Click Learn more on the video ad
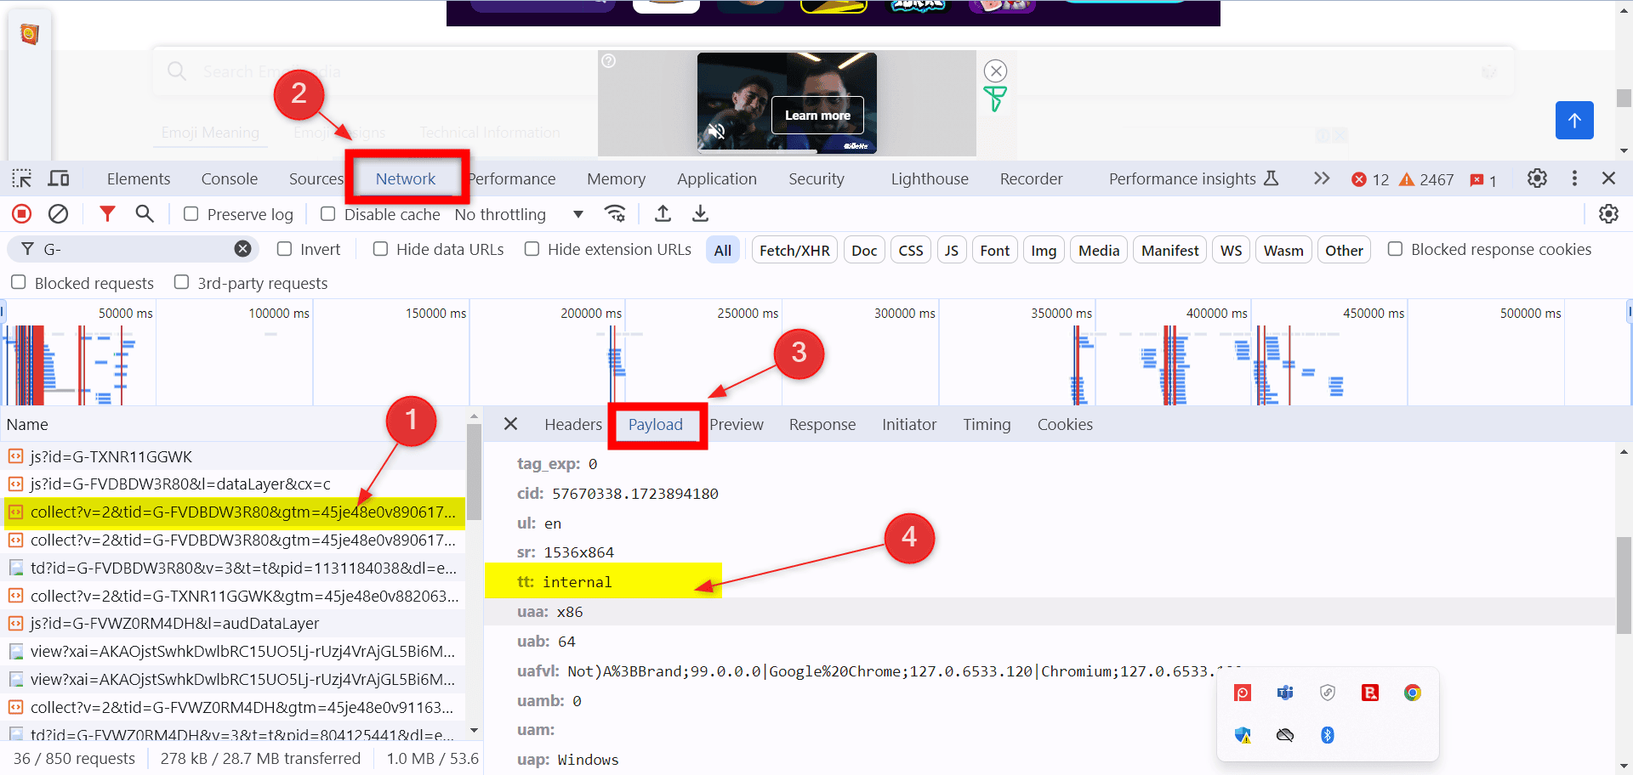The width and height of the screenshot is (1633, 775). click(x=817, y=116)
